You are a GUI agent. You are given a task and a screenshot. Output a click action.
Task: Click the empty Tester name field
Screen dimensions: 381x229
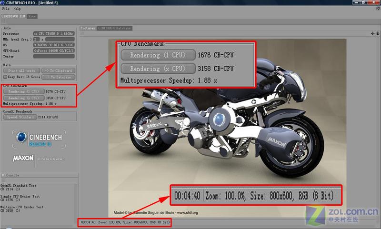(x=54, y=56)
